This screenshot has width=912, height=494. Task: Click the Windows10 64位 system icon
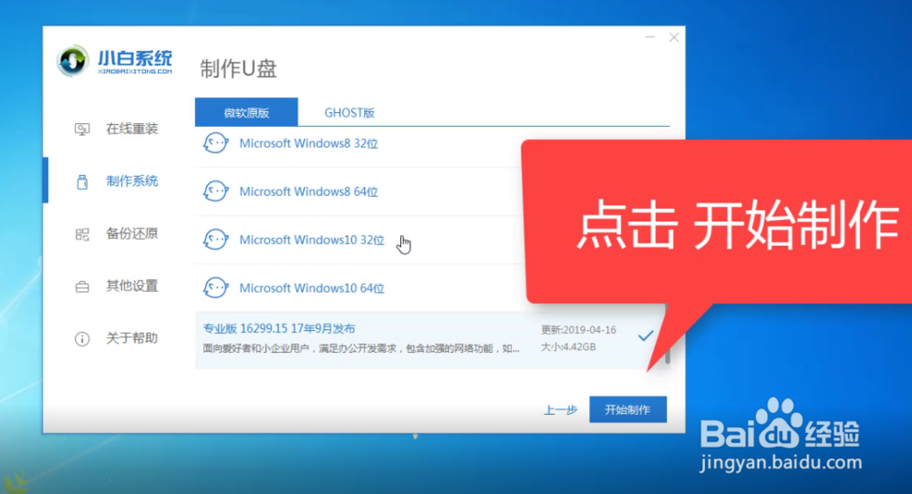(215, 288)
